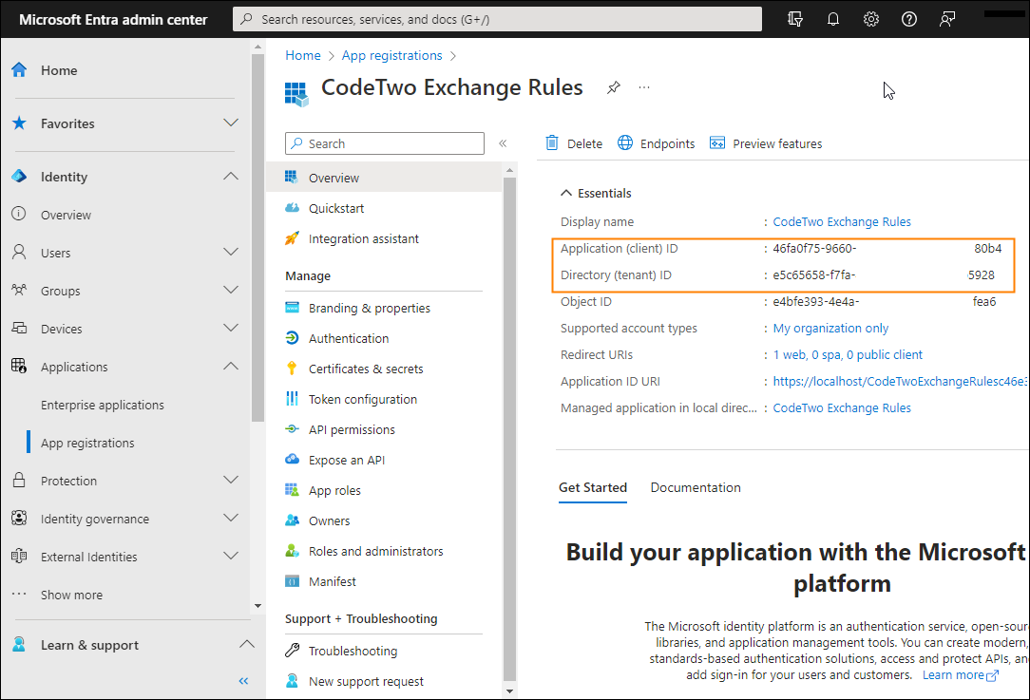Click the app menu scrollbar

[509, 430]
